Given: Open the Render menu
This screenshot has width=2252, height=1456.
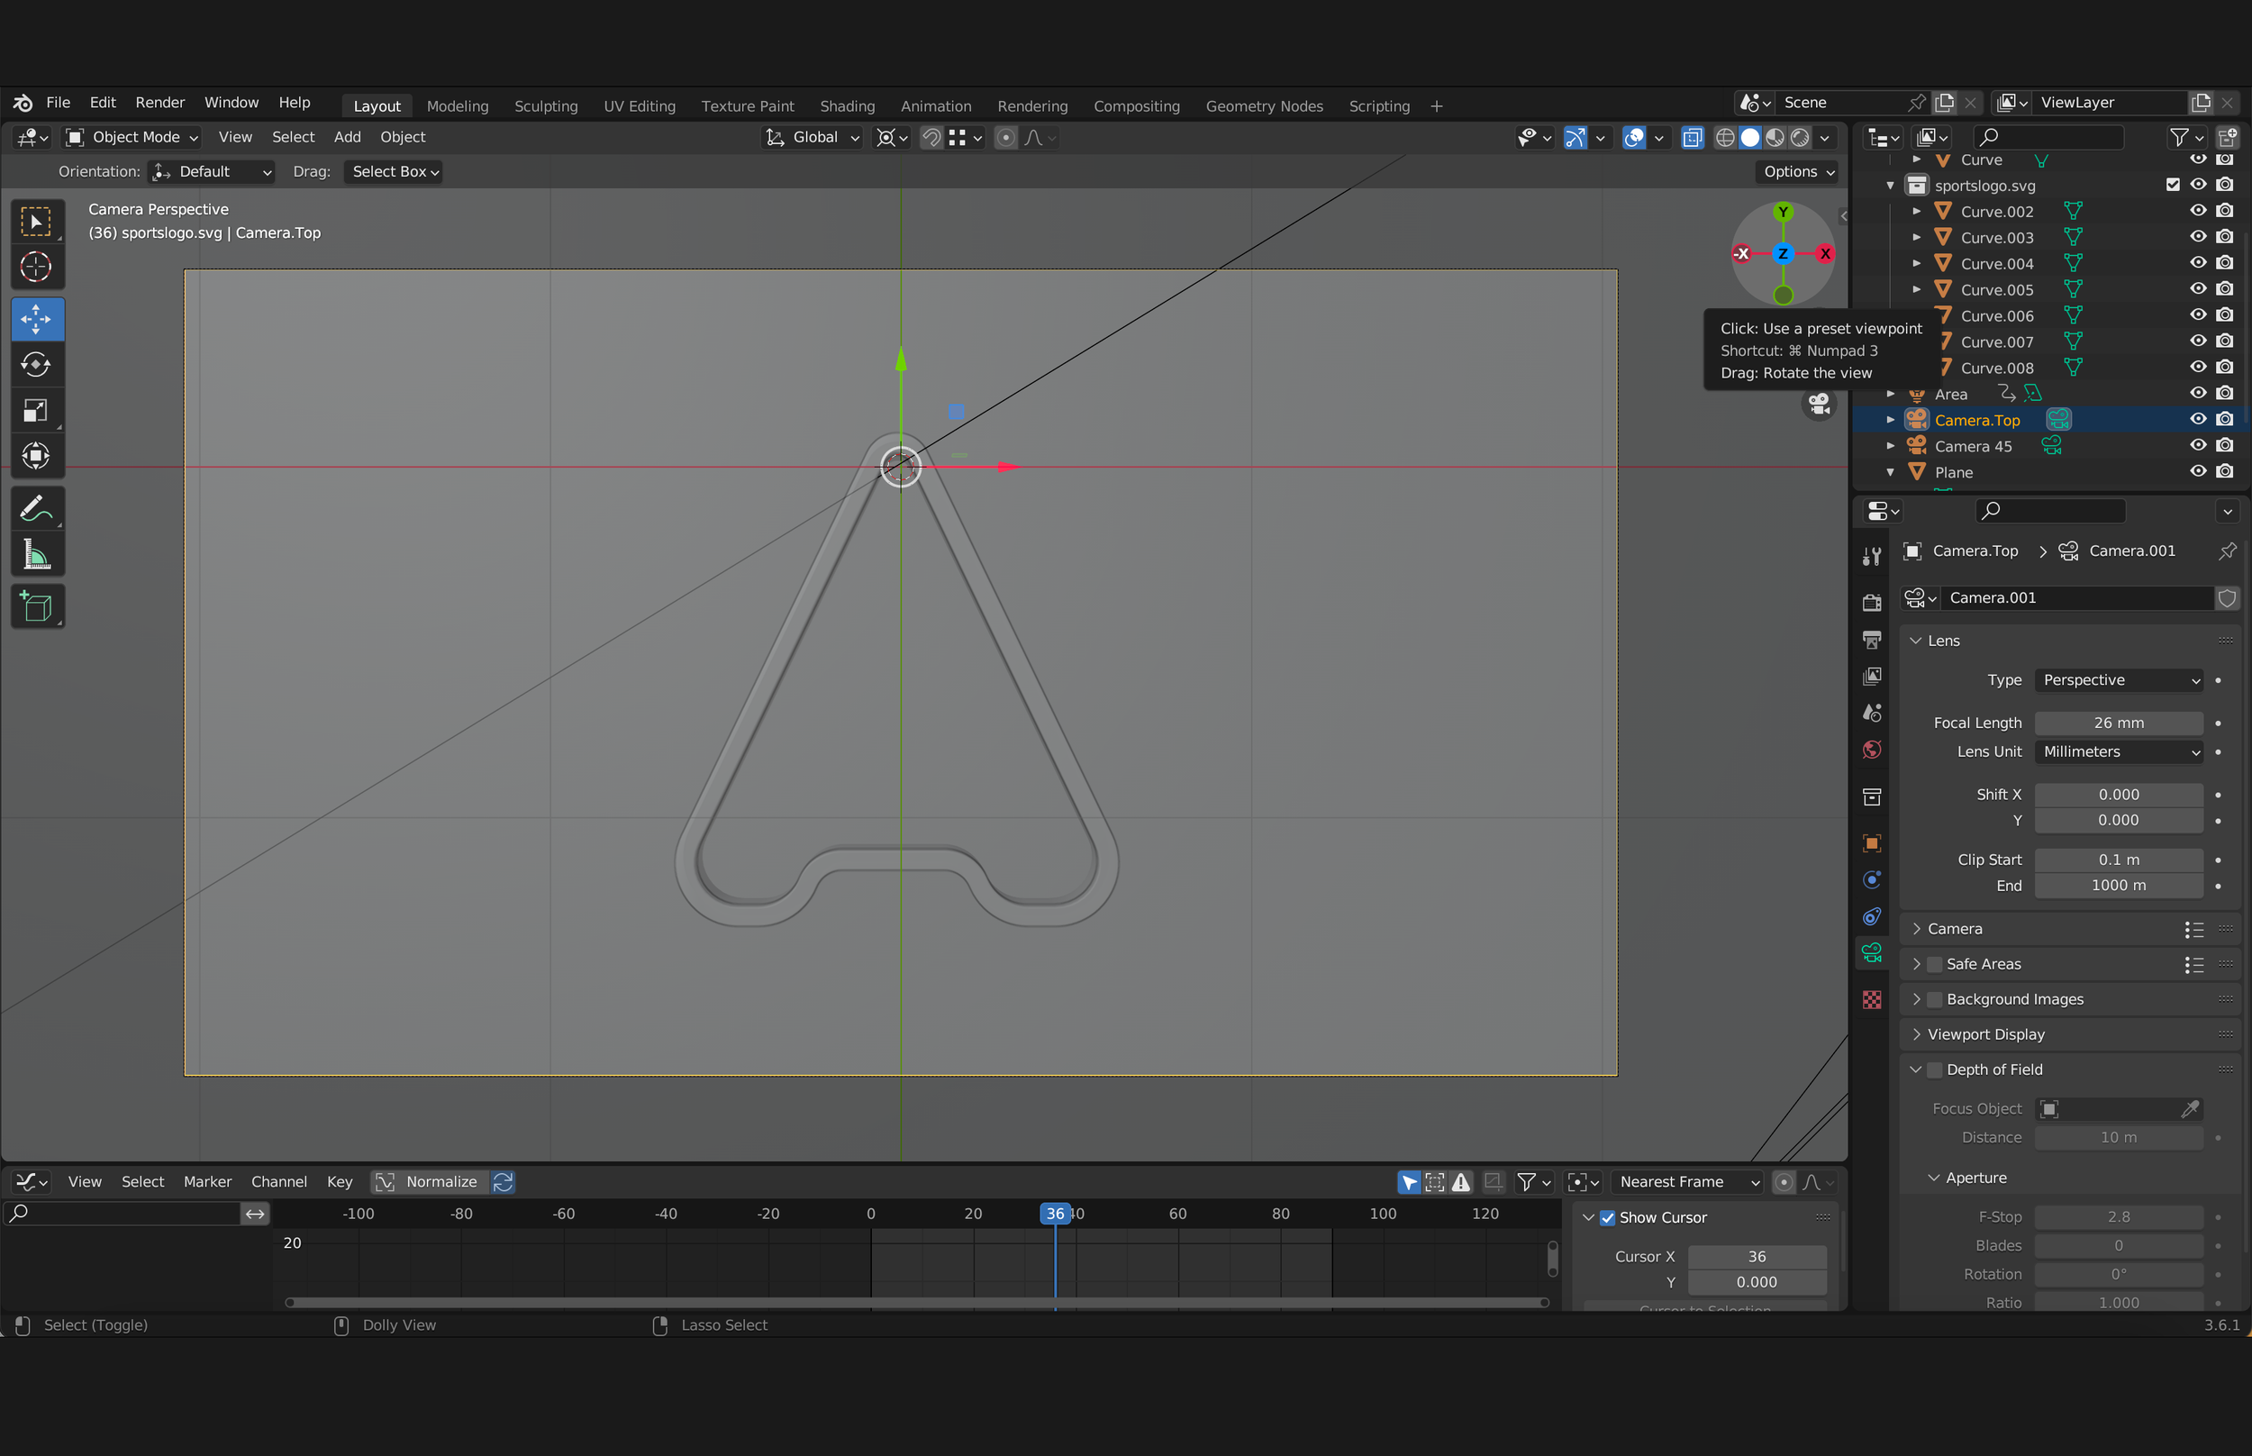Looking at the screenshot, I should point(159,102).
